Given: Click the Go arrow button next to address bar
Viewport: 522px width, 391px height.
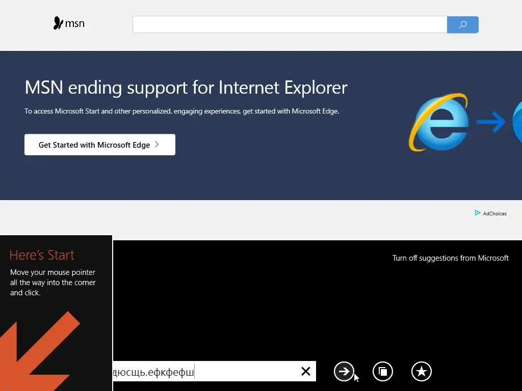Looking at the screenshot, I should [344, 371].
